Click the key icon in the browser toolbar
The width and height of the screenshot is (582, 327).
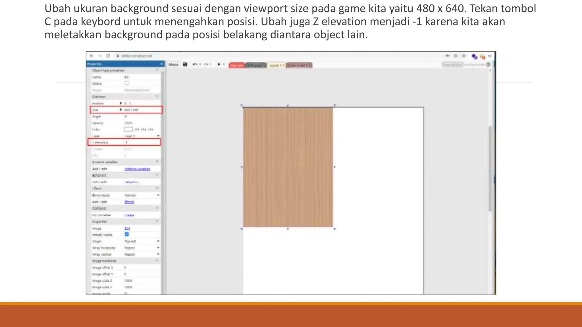pyautogui.click(x=448, y=56)
